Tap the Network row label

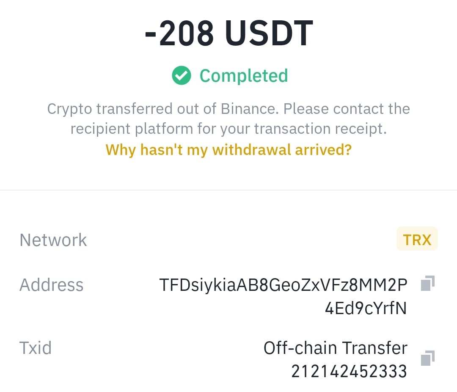[53, 240]
